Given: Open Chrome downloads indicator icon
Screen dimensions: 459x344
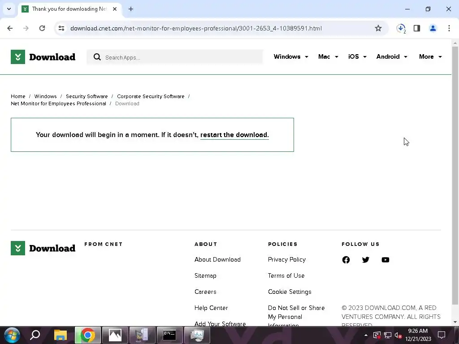Looking at the screenshot, I should [401, 28].
